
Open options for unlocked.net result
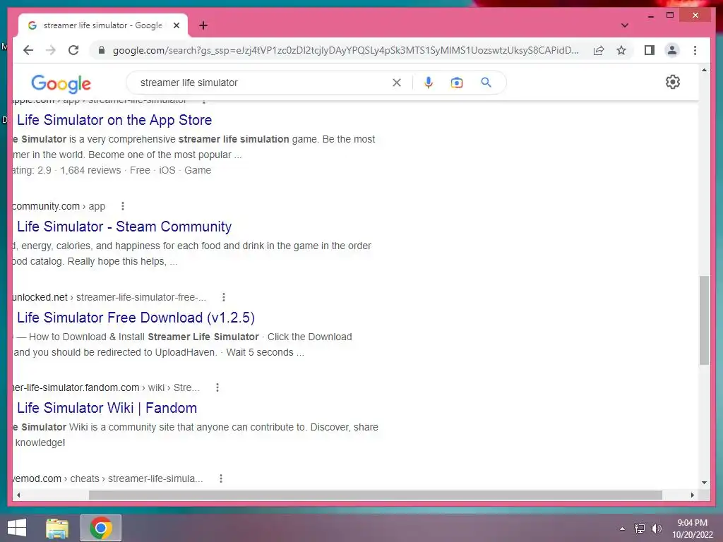224,297
